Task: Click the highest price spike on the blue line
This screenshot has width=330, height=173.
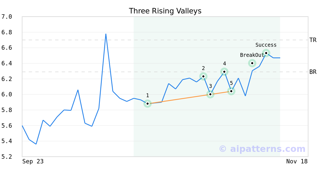Action: pyautogui.click(x=106, y=34)
